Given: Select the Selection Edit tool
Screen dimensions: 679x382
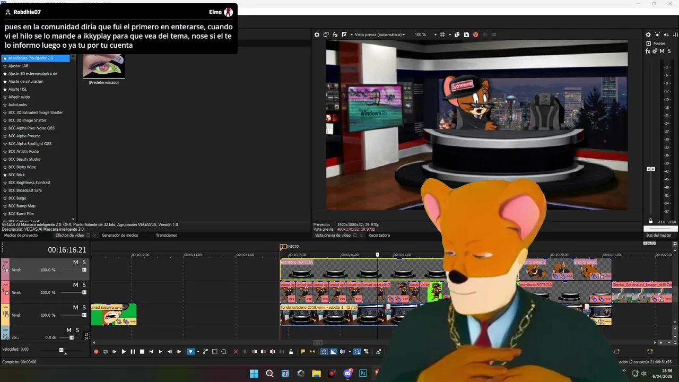Looking at the screenshot, I should point(215,352).
